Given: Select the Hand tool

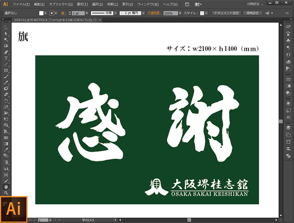Looking at the screenshot, I should (6, 187).
